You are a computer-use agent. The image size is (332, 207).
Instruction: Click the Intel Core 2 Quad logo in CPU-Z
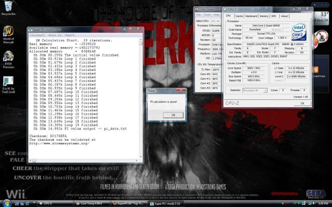tap(299, 32)
